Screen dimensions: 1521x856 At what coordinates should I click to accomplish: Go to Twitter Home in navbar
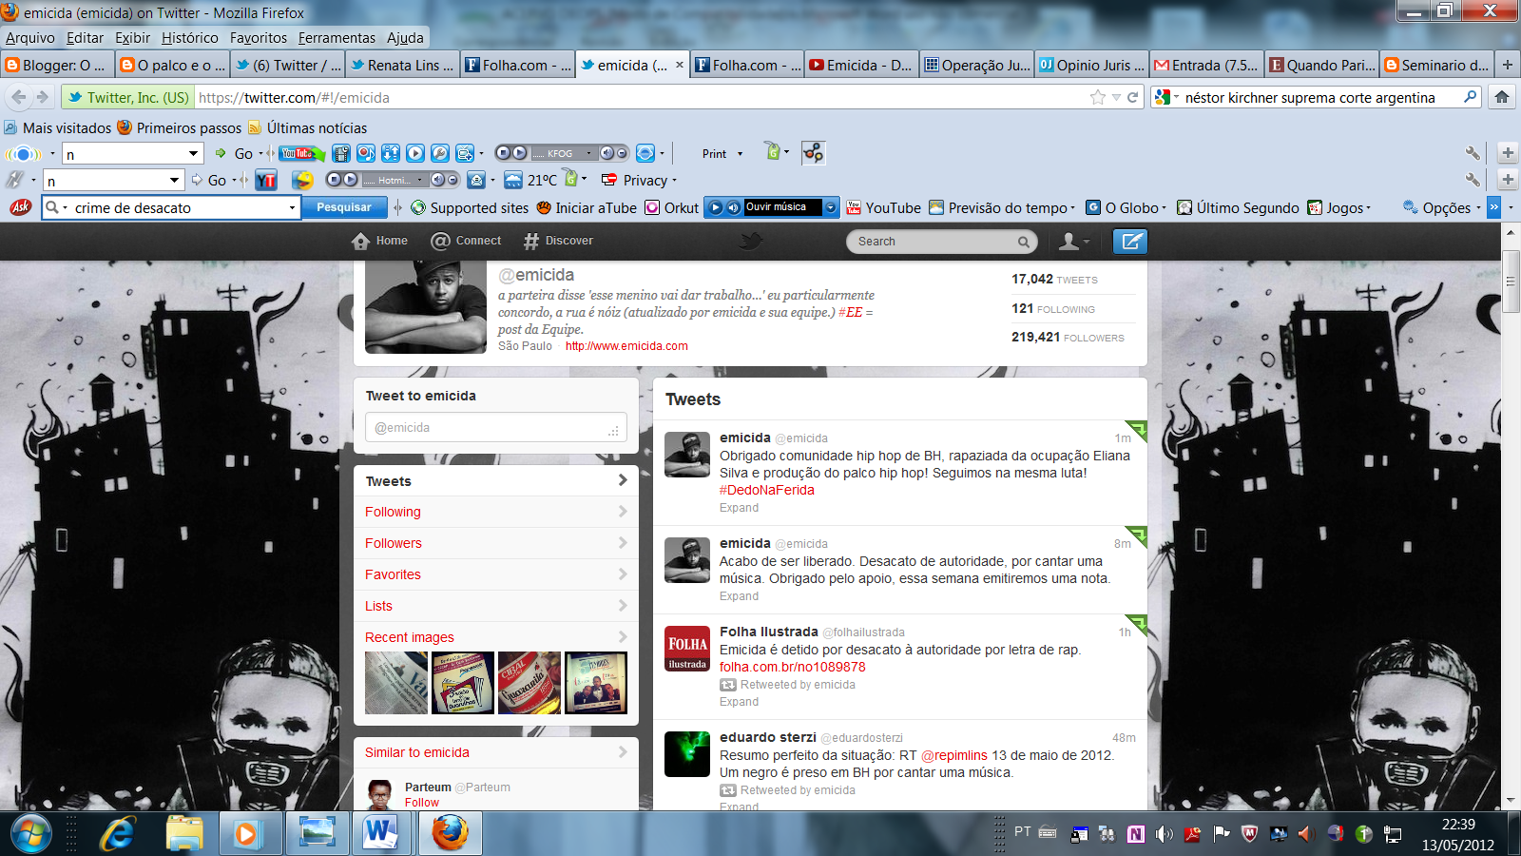pyautogui.click(x=379, y=241)
